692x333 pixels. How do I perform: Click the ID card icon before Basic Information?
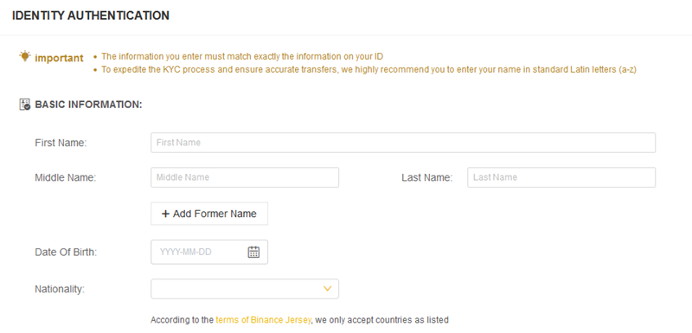point(25,105)
